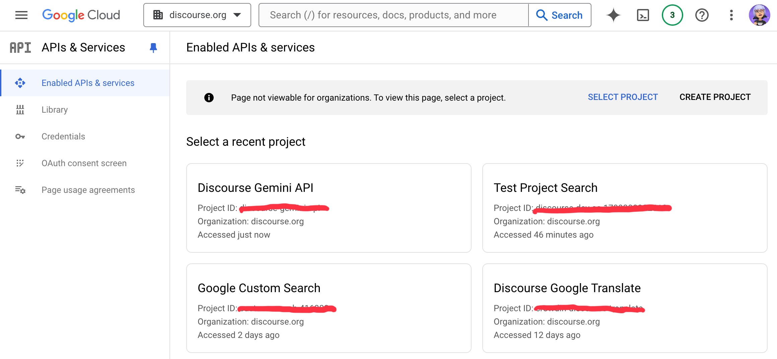
Task: Click the 'Page not viewable for organizations' message
Action: pos(368,98)
